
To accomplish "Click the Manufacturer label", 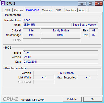I will click(x=13, y=20).
